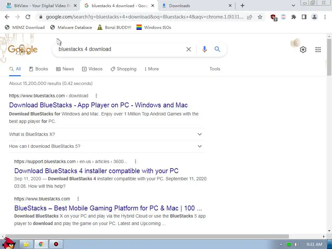Viewport: 332px width, 249px height.
Task: Open the Extensions puzzle menu
Action: pos(293,17)
